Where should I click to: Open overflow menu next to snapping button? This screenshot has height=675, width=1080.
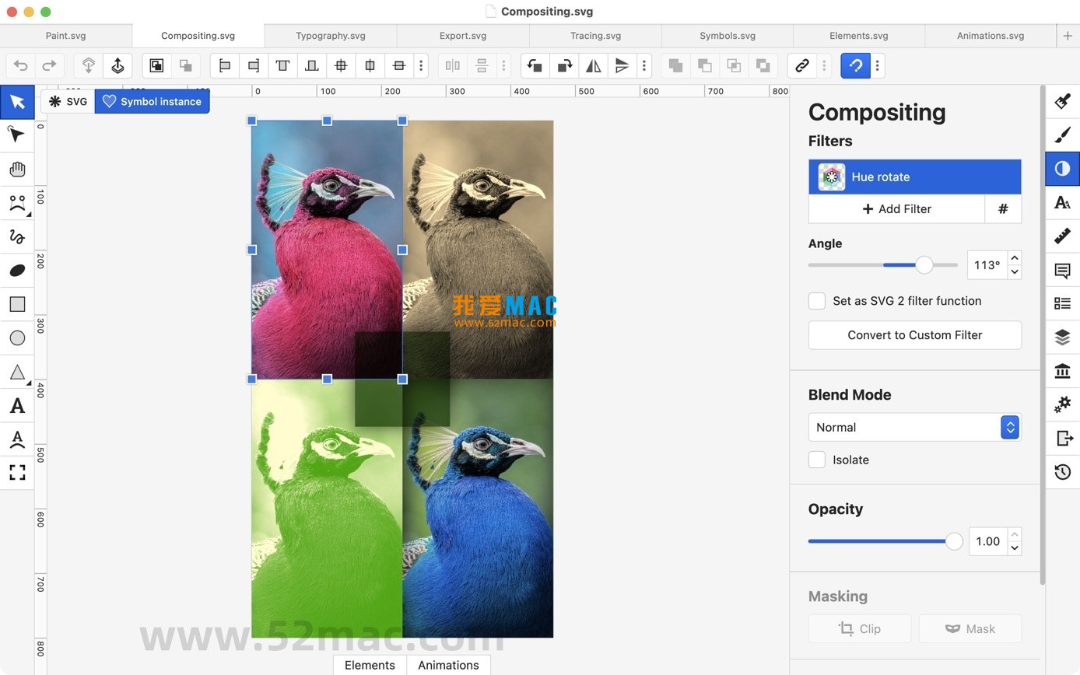(x=878, y=66)
